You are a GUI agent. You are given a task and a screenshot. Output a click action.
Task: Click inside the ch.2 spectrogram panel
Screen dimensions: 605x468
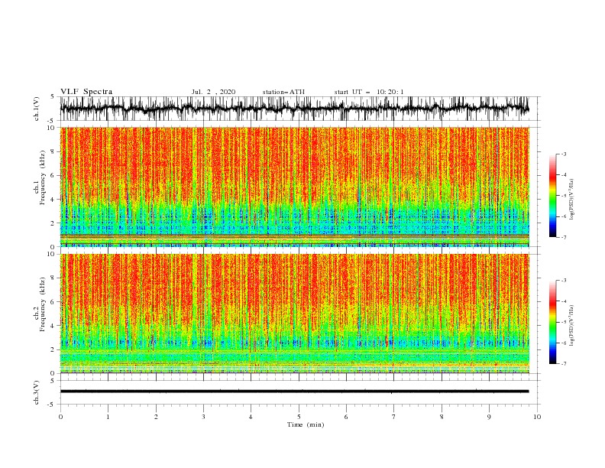pyautogui.click(x=294, y=314)
